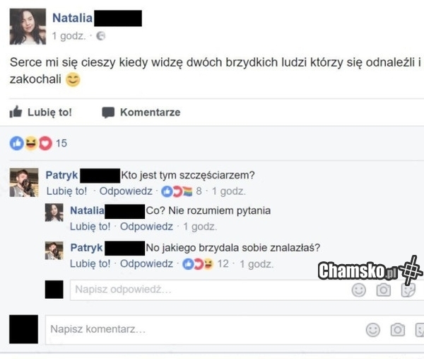Like Patryk's comment 'Kto jest tym szczęściarzem?'
The width and height of the screenshot is (424, 359).
pyautogui.click(x=66, y=191)
